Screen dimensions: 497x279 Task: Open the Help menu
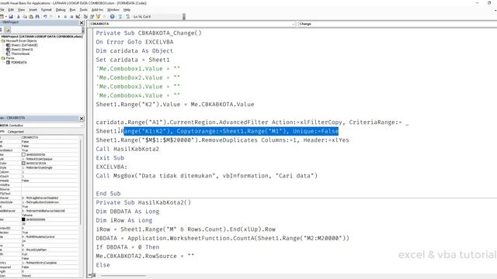(127, 10)
